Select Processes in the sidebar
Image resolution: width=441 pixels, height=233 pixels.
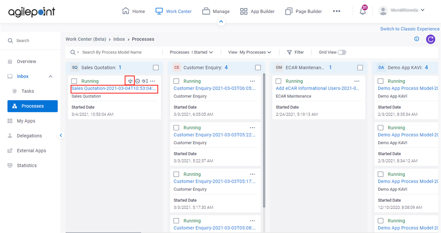tap(32, 106)
